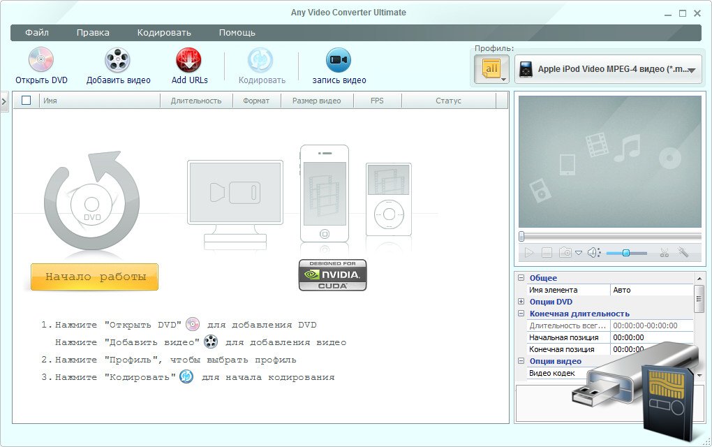This screenshot has height=447, width=712.
Task: Click the FPS column header
Action: [378, 101]
